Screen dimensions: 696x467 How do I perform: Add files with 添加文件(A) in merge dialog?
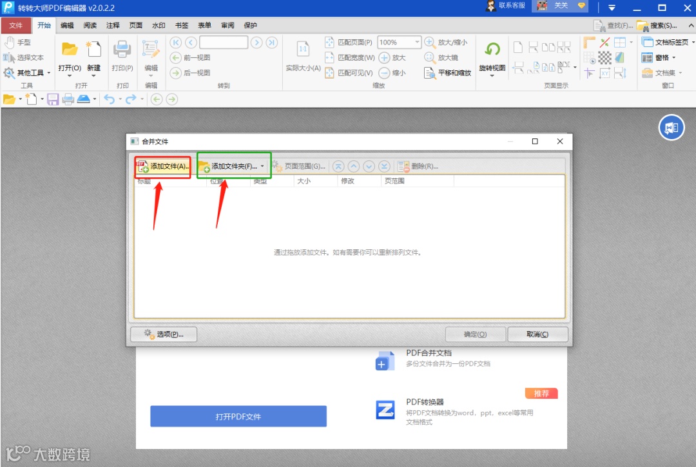(163, 166)
